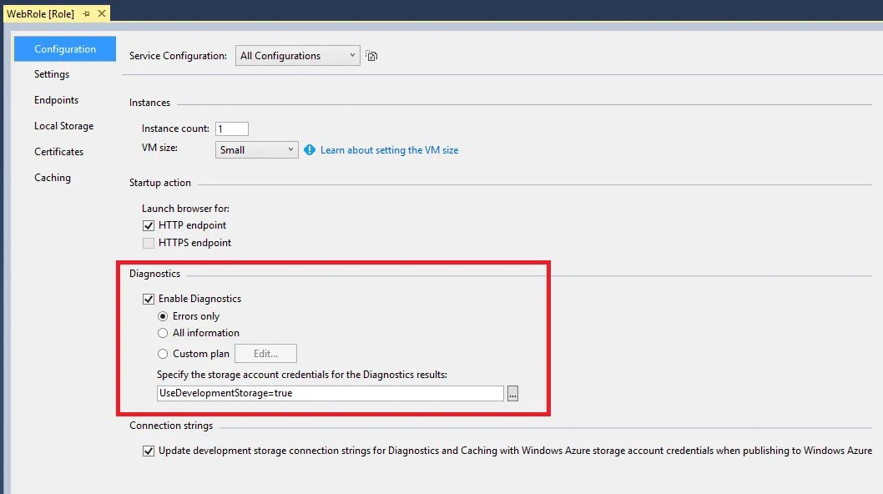Expand the VM size dropdown
Image resolution: width=883 pixels, height=494 pixels.
(x=256, y=150)
